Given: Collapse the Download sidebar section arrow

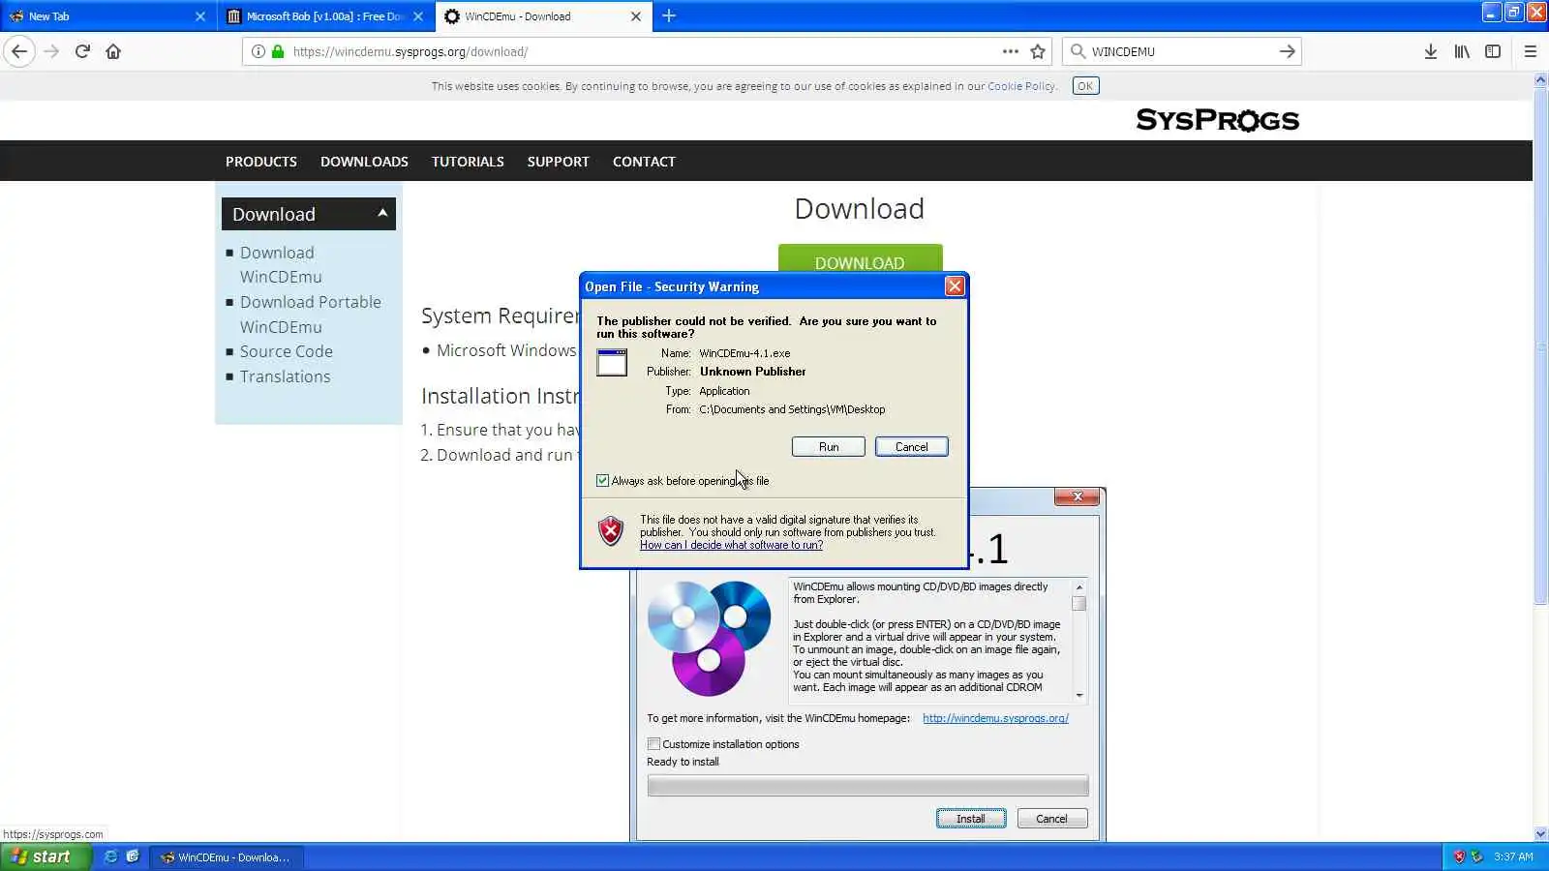Looking at the screenshot, I should [x=382, y=213].
